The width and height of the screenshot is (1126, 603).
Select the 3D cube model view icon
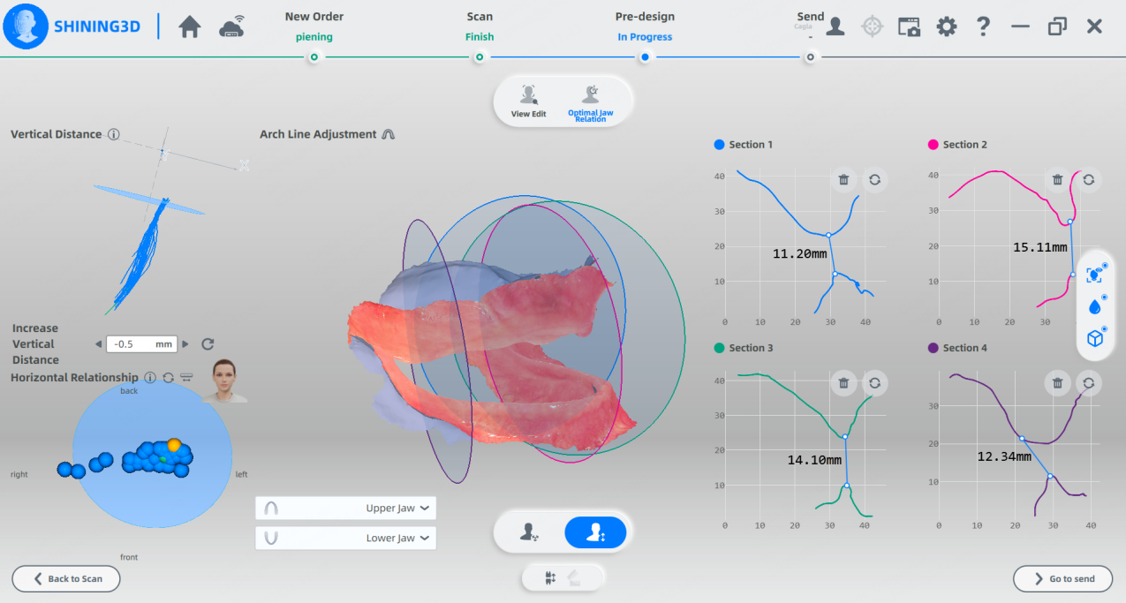(x=1094, y=337)
